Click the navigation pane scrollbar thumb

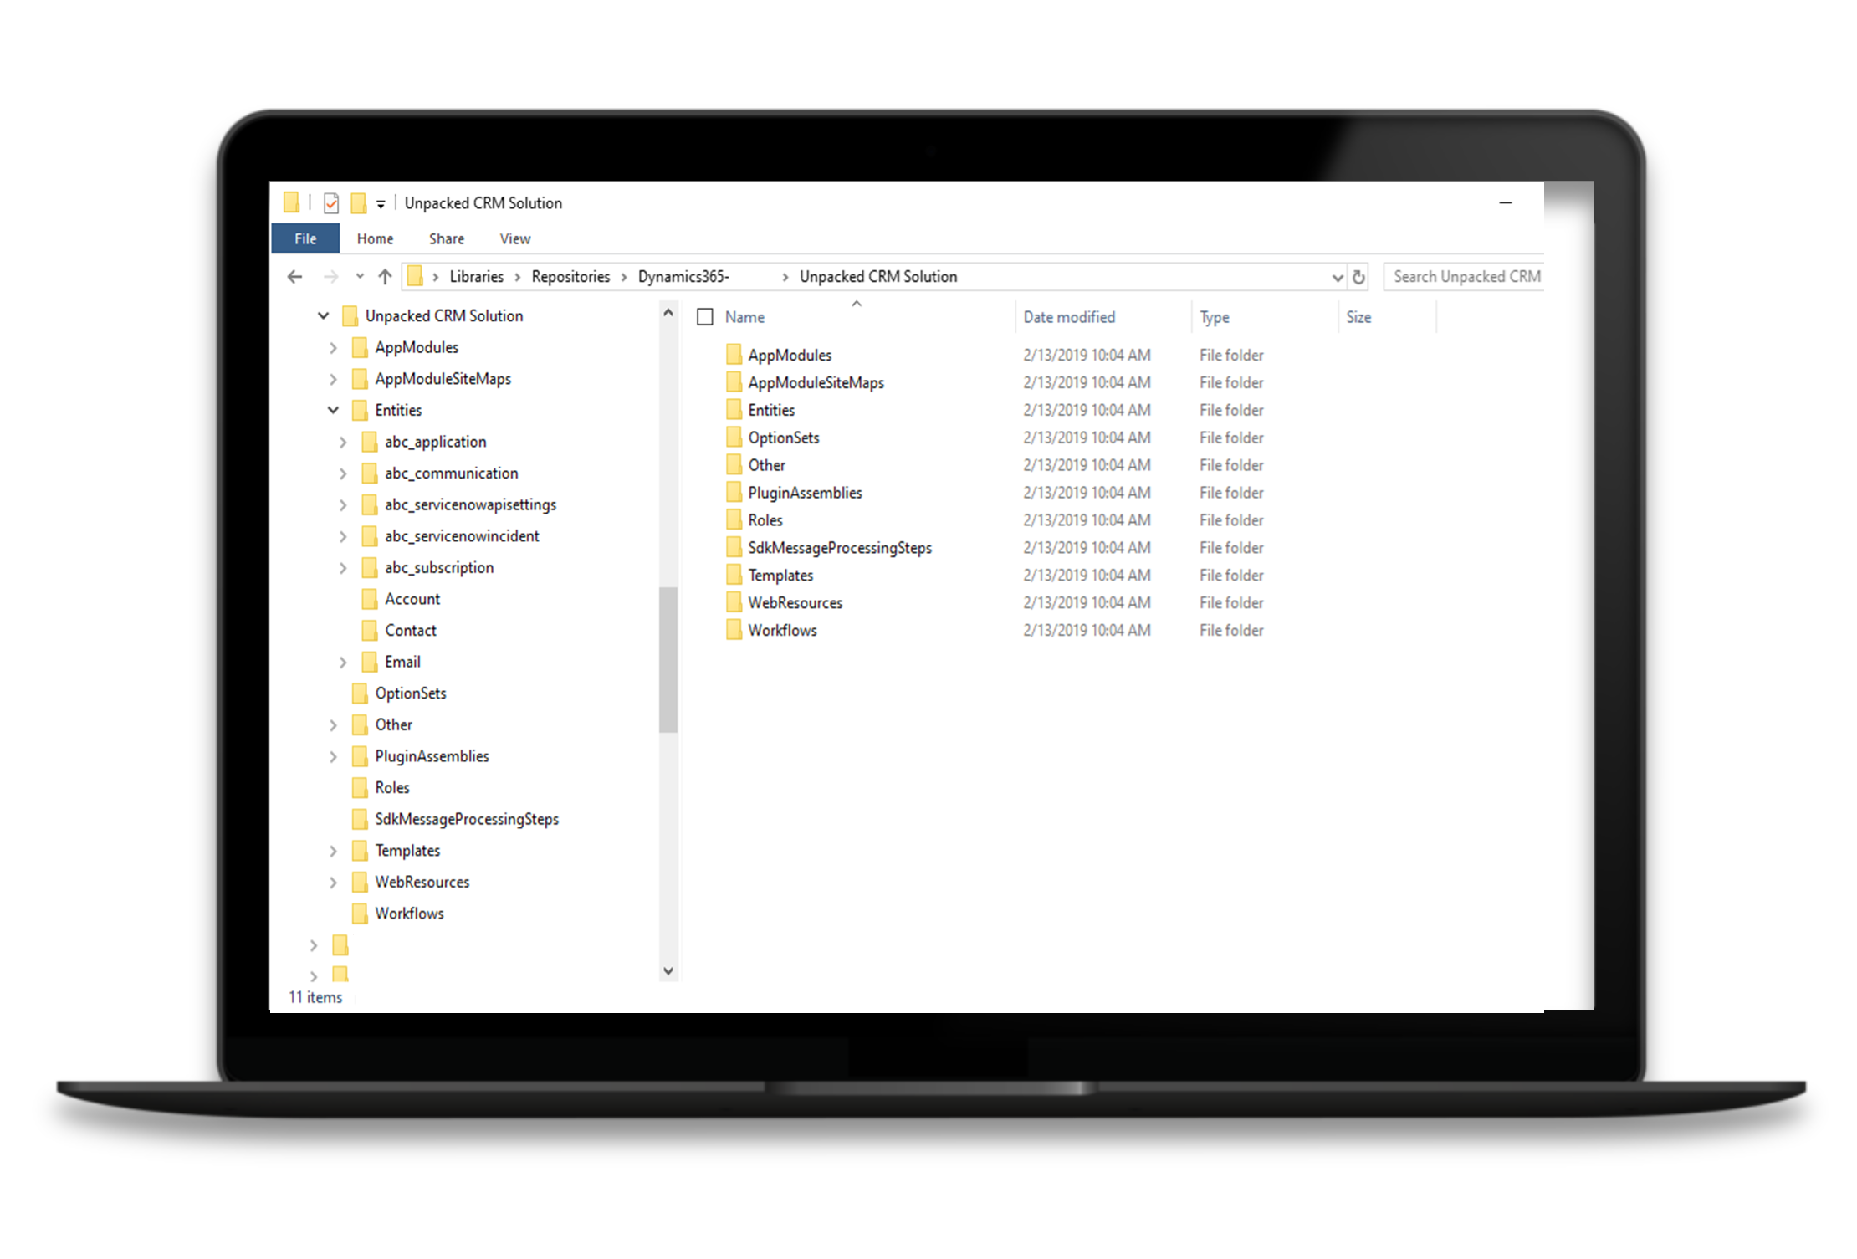[x=668, y=659]
